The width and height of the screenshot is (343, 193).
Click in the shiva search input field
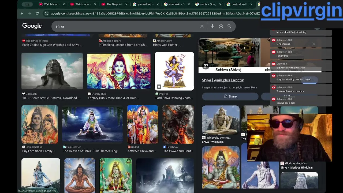[126, 26]
